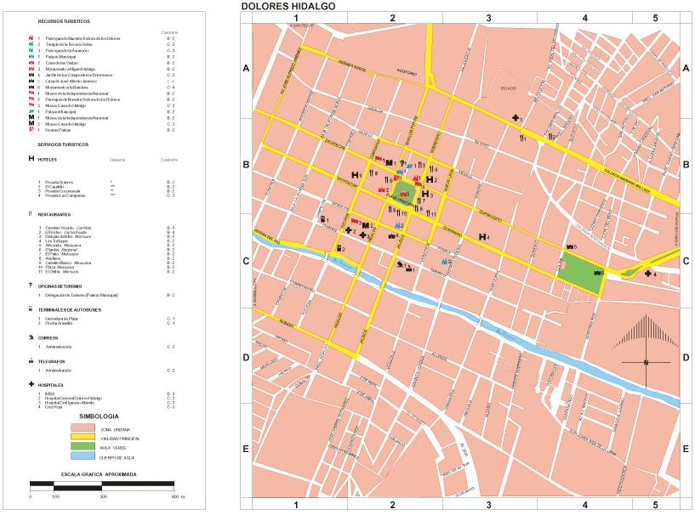Click bus terminal marker number 2
This screenshot has width=695, height=515.
(340, 248)
